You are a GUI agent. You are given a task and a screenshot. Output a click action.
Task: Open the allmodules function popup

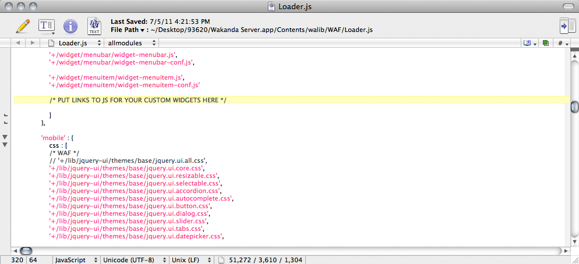(x=132, y=43)
